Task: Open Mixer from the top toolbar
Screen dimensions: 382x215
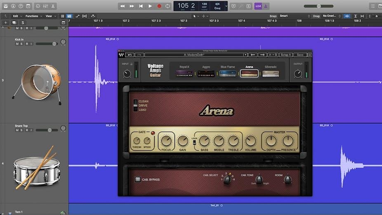Action: pyautogui.click(x=45, y=6)
